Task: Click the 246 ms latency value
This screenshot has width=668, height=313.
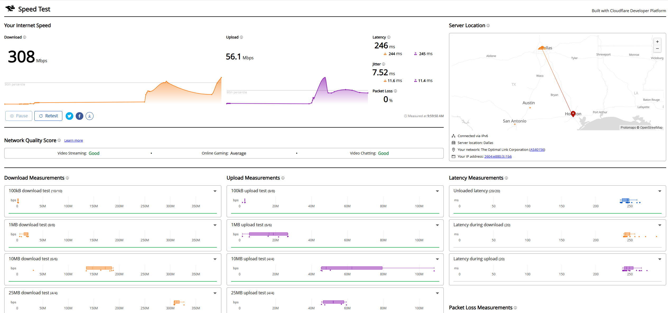Action: click(x=385, y=46)
